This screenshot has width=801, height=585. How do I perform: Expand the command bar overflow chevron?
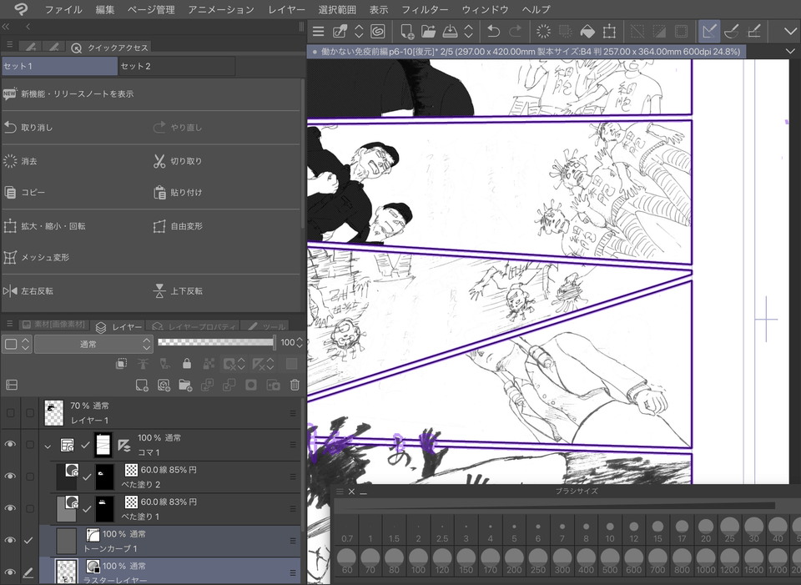pyautogui.click(x=790, y=32)
